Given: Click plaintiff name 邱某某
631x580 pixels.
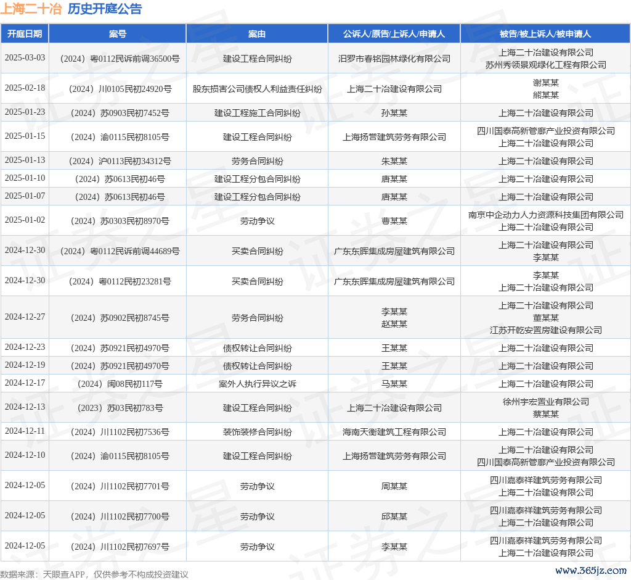Looking at the screenshot, I should click(394, 516).
